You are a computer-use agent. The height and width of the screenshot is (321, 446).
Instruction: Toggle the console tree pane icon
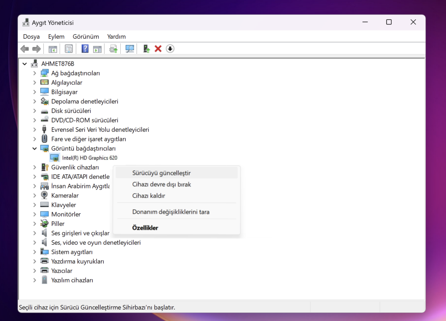[x=53, y=49]
